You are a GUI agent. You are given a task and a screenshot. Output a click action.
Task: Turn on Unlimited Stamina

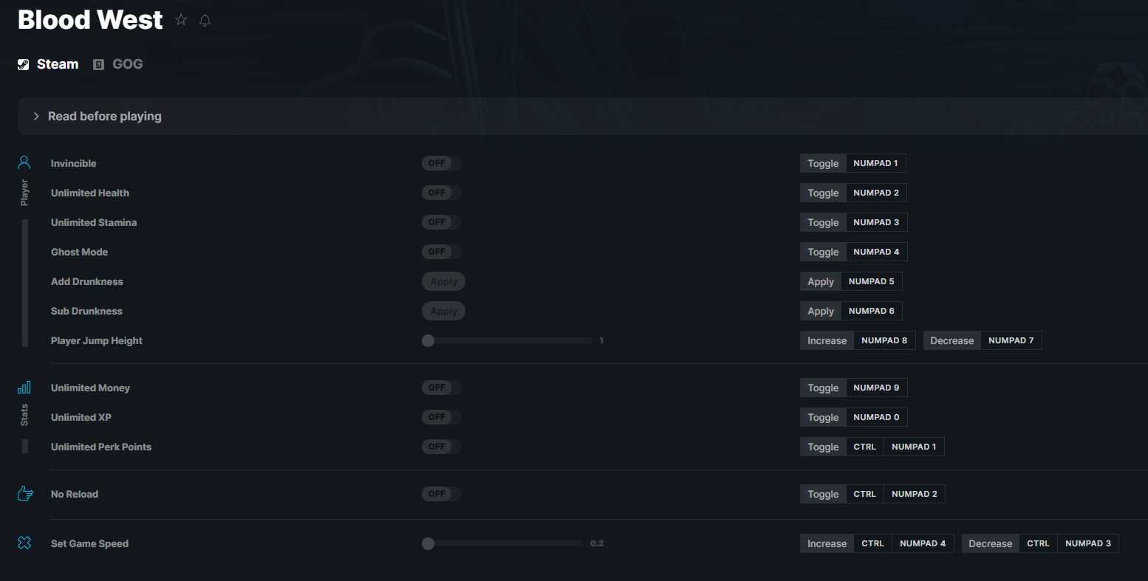pyautogui.click(x=441, y=222)
